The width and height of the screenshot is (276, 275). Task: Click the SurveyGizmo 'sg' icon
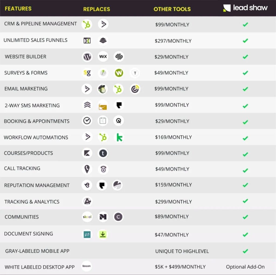(87, 73)
